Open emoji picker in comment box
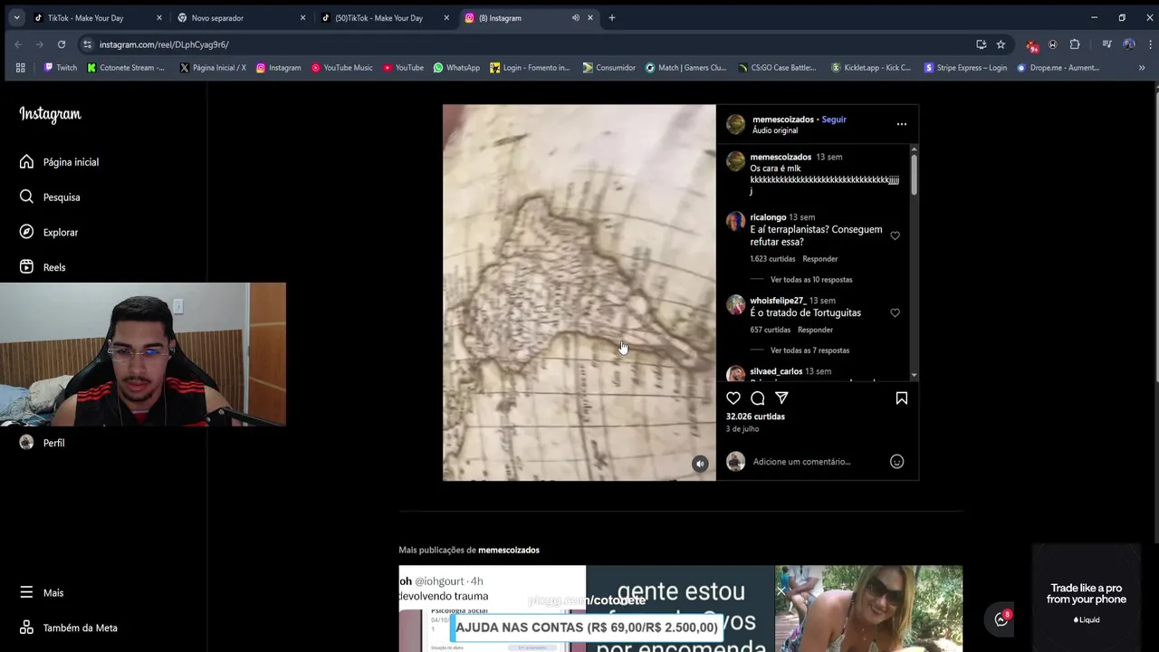This screenshot has width=1159, height=652. coord(896,462)
